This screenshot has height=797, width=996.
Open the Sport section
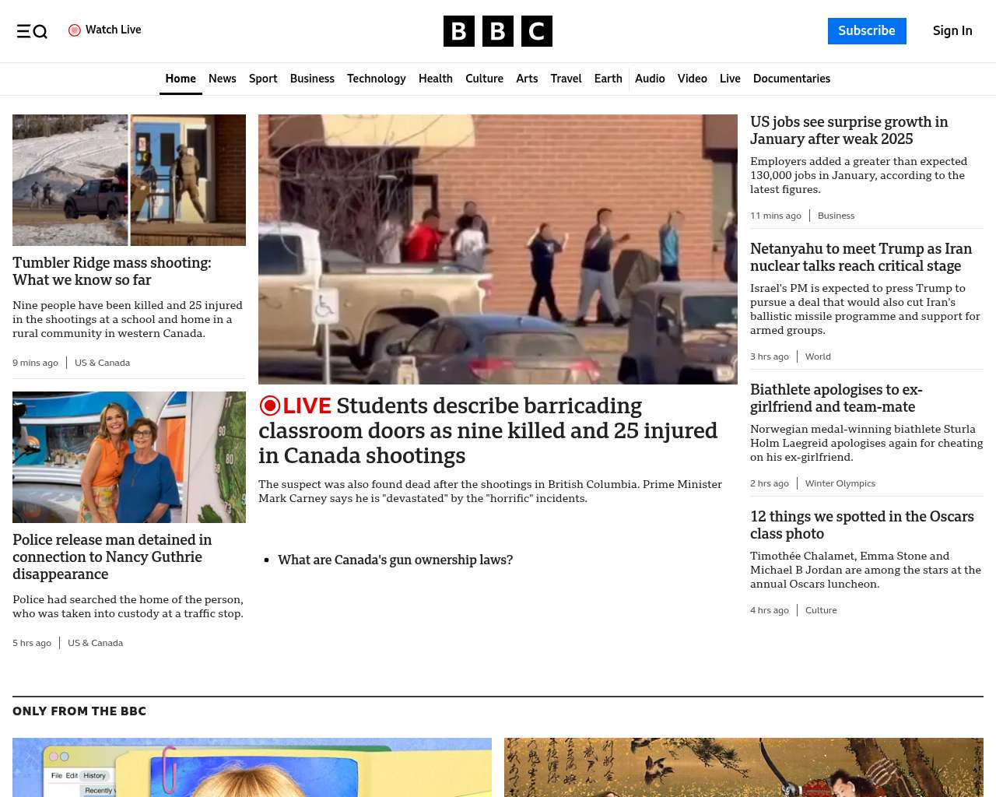(x=263, y=79)
